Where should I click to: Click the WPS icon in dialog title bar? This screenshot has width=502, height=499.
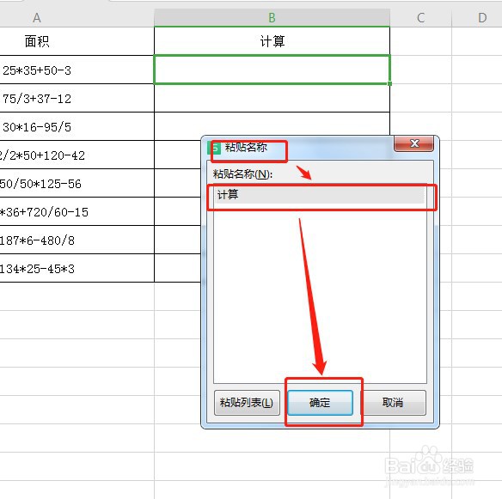(x=214, y=148)
